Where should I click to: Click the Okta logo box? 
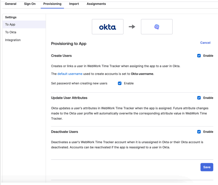[108, 27]
